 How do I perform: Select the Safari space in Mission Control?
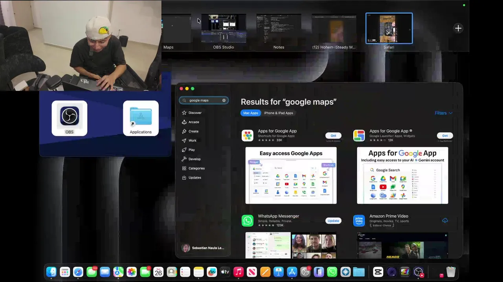[x=389, y=28]
